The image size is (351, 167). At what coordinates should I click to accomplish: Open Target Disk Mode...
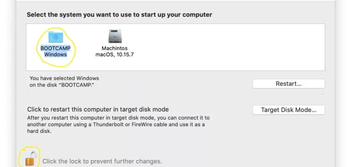(289, 110)
